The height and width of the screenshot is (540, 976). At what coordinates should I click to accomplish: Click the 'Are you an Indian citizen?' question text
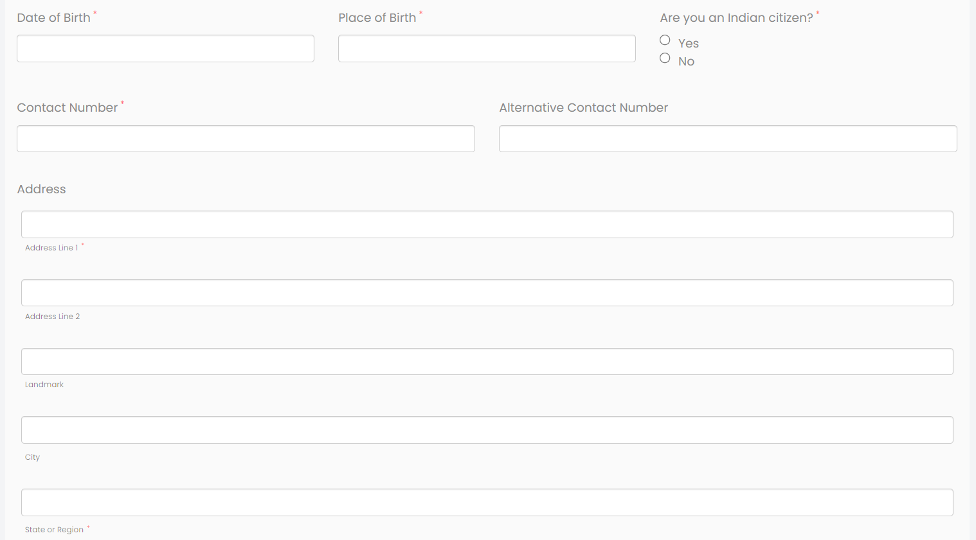(736, 18)
